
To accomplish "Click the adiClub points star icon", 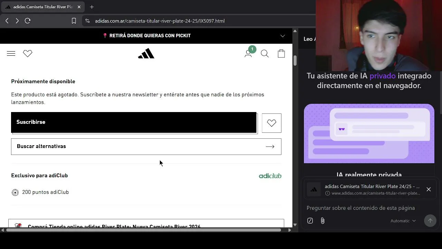I will [15, 192].
